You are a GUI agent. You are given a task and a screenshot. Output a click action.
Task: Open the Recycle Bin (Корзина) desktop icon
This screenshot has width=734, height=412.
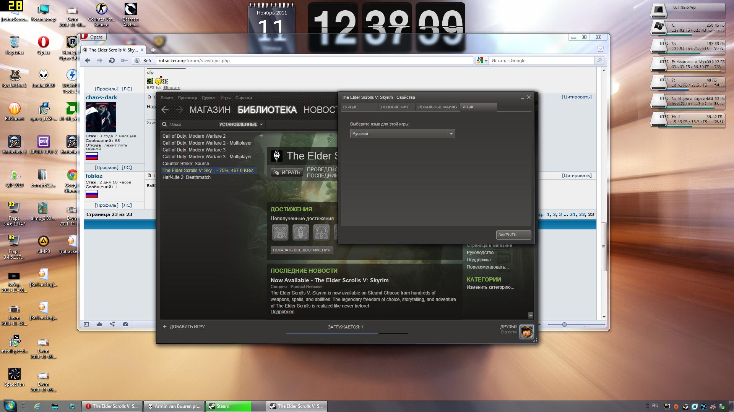pyautogui.click(x=14, y=45)
